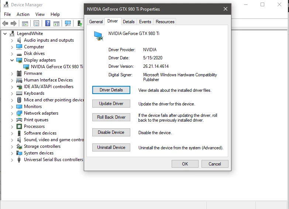Expand the Software devices node
The height and width of the screenshot is (209, 289).
tap(12, 133)
